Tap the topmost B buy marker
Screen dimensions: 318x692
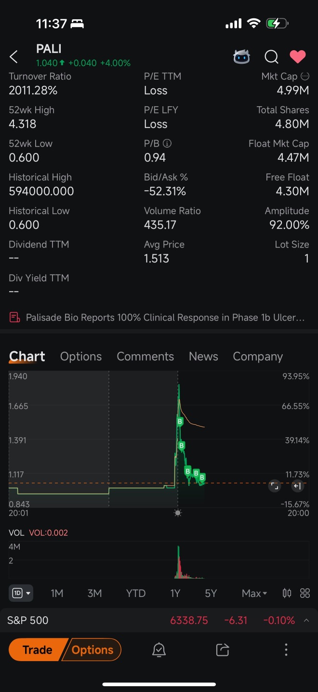point(180,421)
